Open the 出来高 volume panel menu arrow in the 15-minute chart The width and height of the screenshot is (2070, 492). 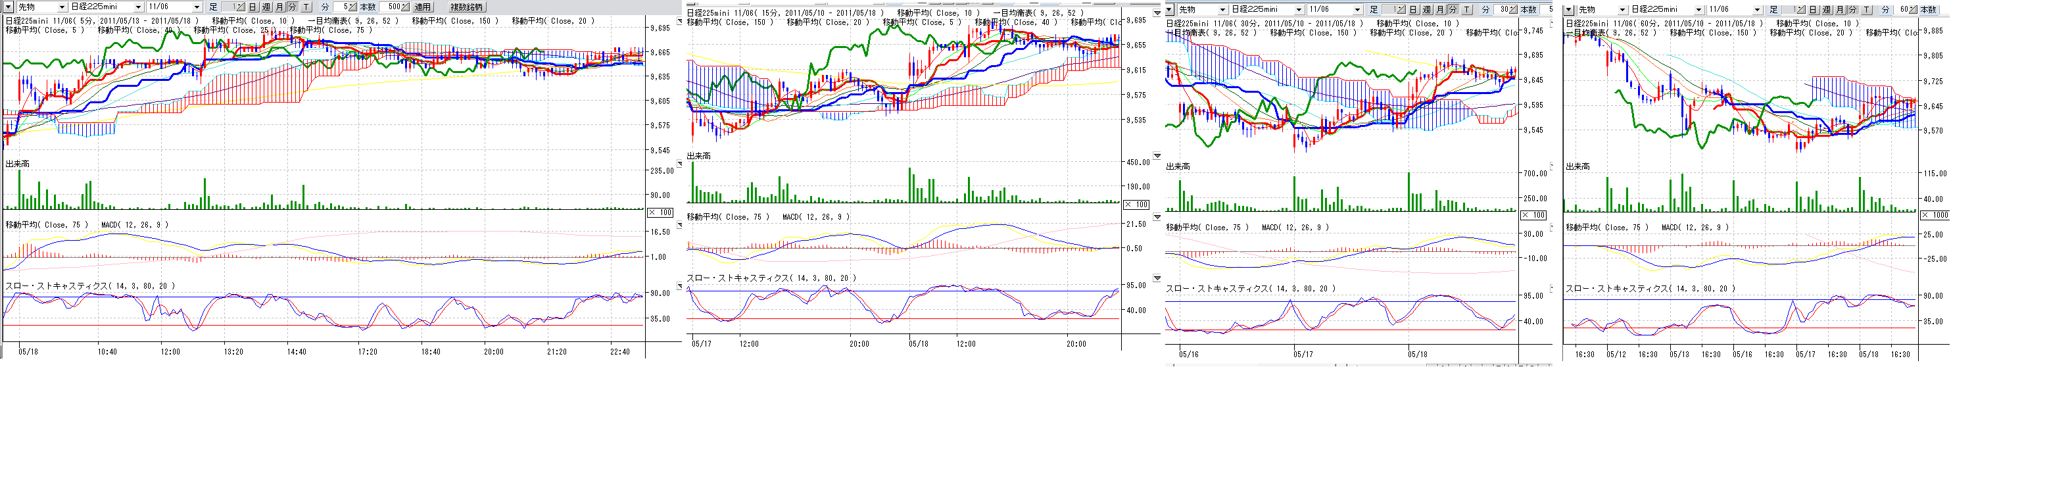click(x=1157, y=156)
